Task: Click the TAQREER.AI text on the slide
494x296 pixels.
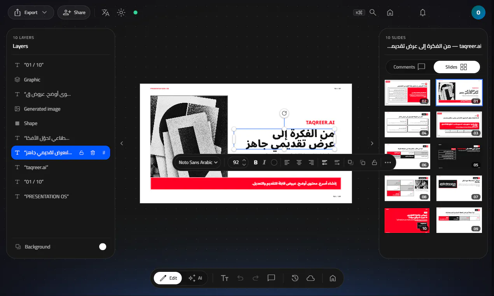Action: (x=320, y=122)
